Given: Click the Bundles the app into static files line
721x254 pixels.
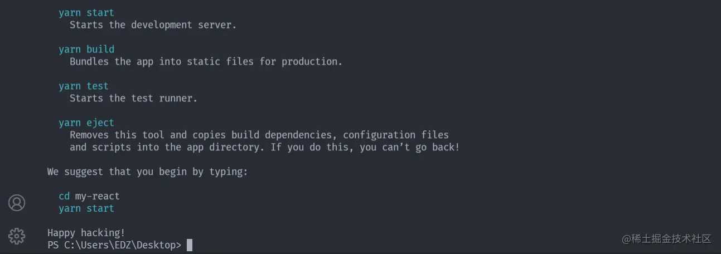Looking at the screenshot, I should point(206,62).
